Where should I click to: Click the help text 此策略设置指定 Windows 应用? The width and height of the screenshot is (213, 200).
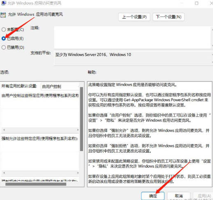133,85
